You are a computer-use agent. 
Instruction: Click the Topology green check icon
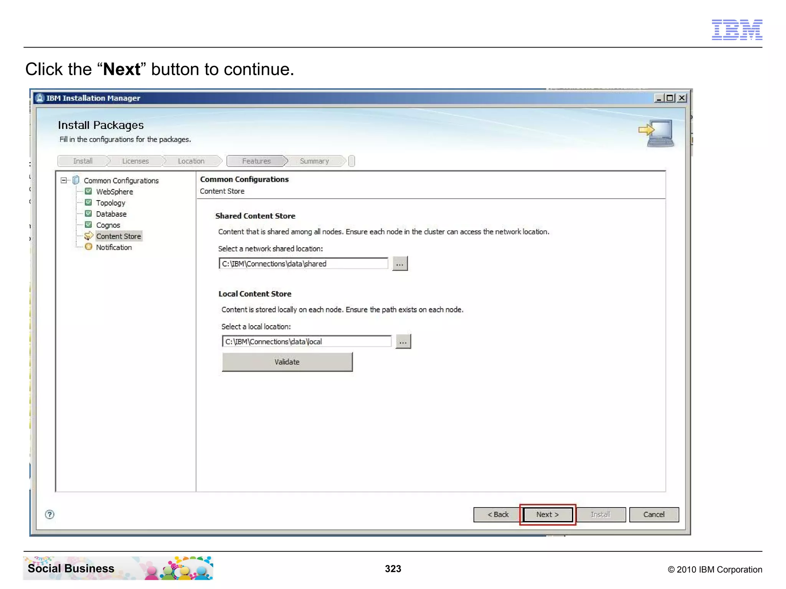88,202
